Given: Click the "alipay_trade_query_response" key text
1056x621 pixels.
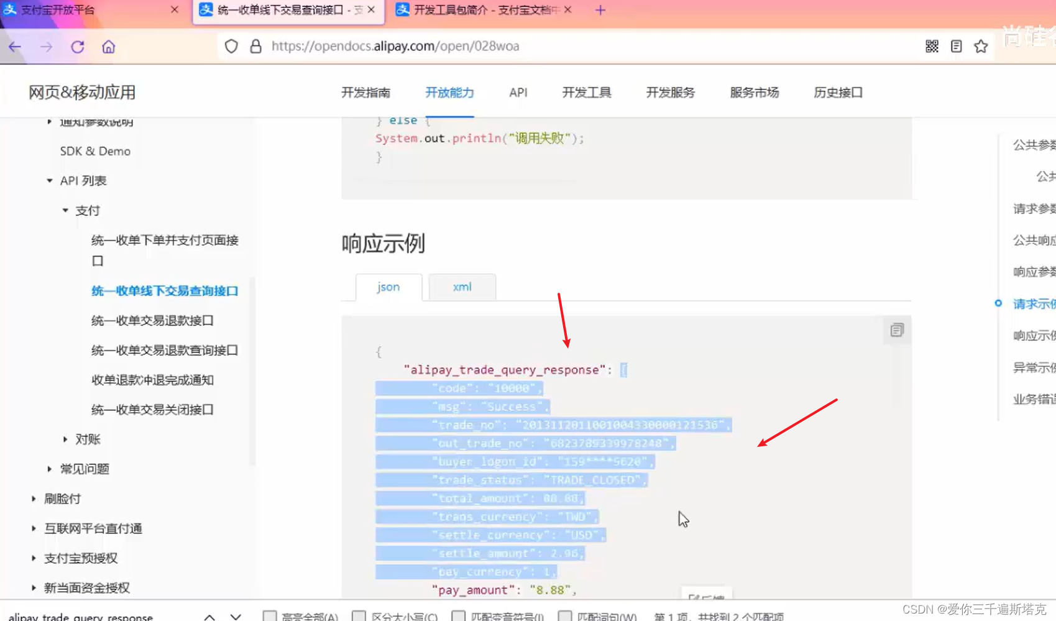Looking at the screenshot, I should coord(504,370).
